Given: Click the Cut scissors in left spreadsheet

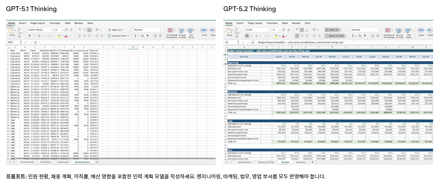Looking at the screenshot, I should pyautogui.click(x=19, y=29).
